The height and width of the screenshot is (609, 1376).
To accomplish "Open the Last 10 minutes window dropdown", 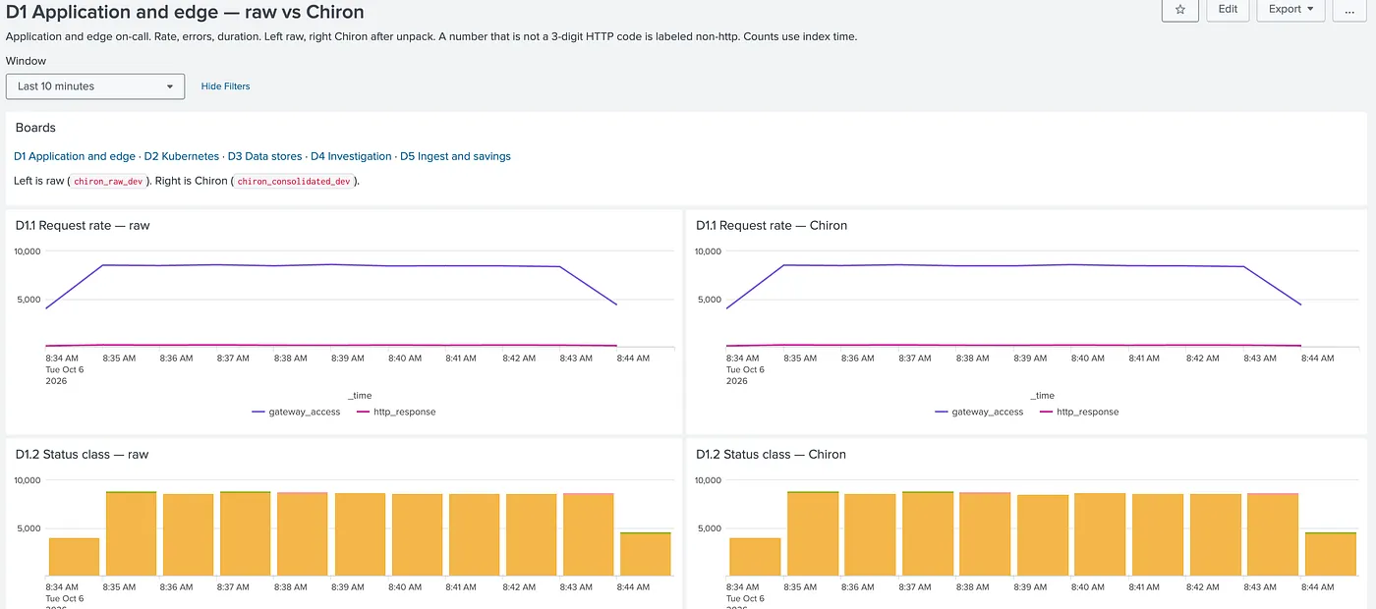I will click(95, 86).
